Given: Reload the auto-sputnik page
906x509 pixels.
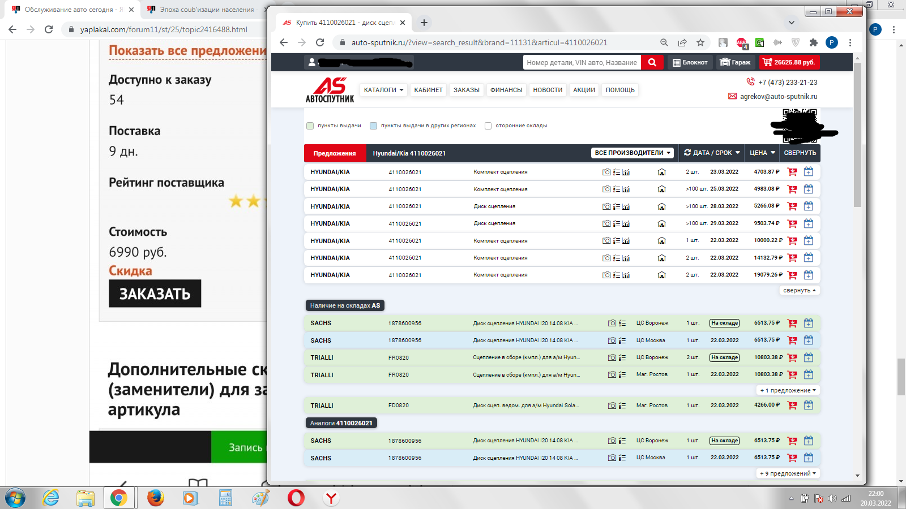Looking at the screenshot, I should pyautogui.click(x=320, y=42).
